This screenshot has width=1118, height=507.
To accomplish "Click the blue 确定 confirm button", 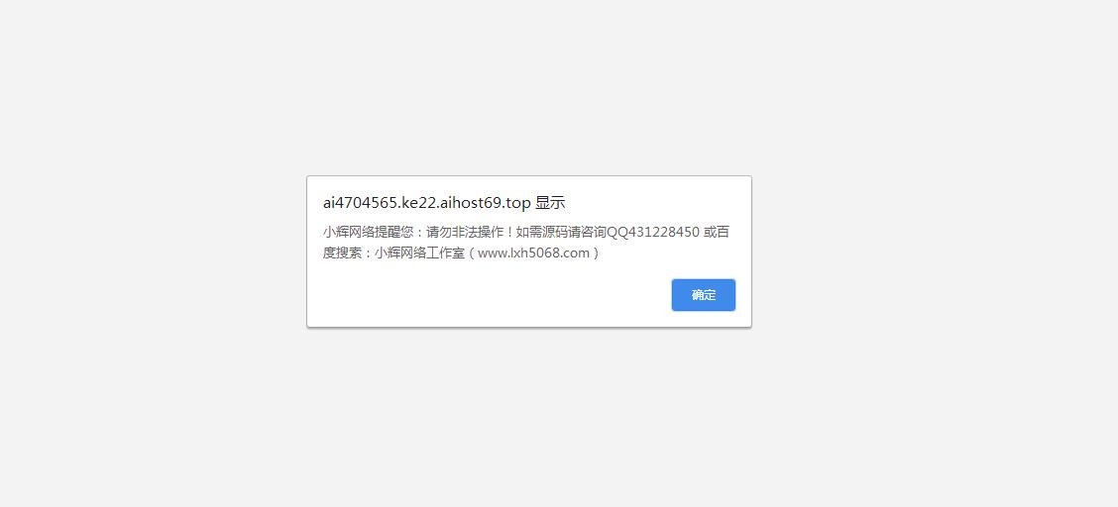I will [703, 295].
